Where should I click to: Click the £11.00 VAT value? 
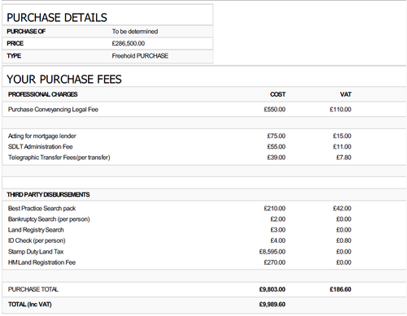(342, 147)
